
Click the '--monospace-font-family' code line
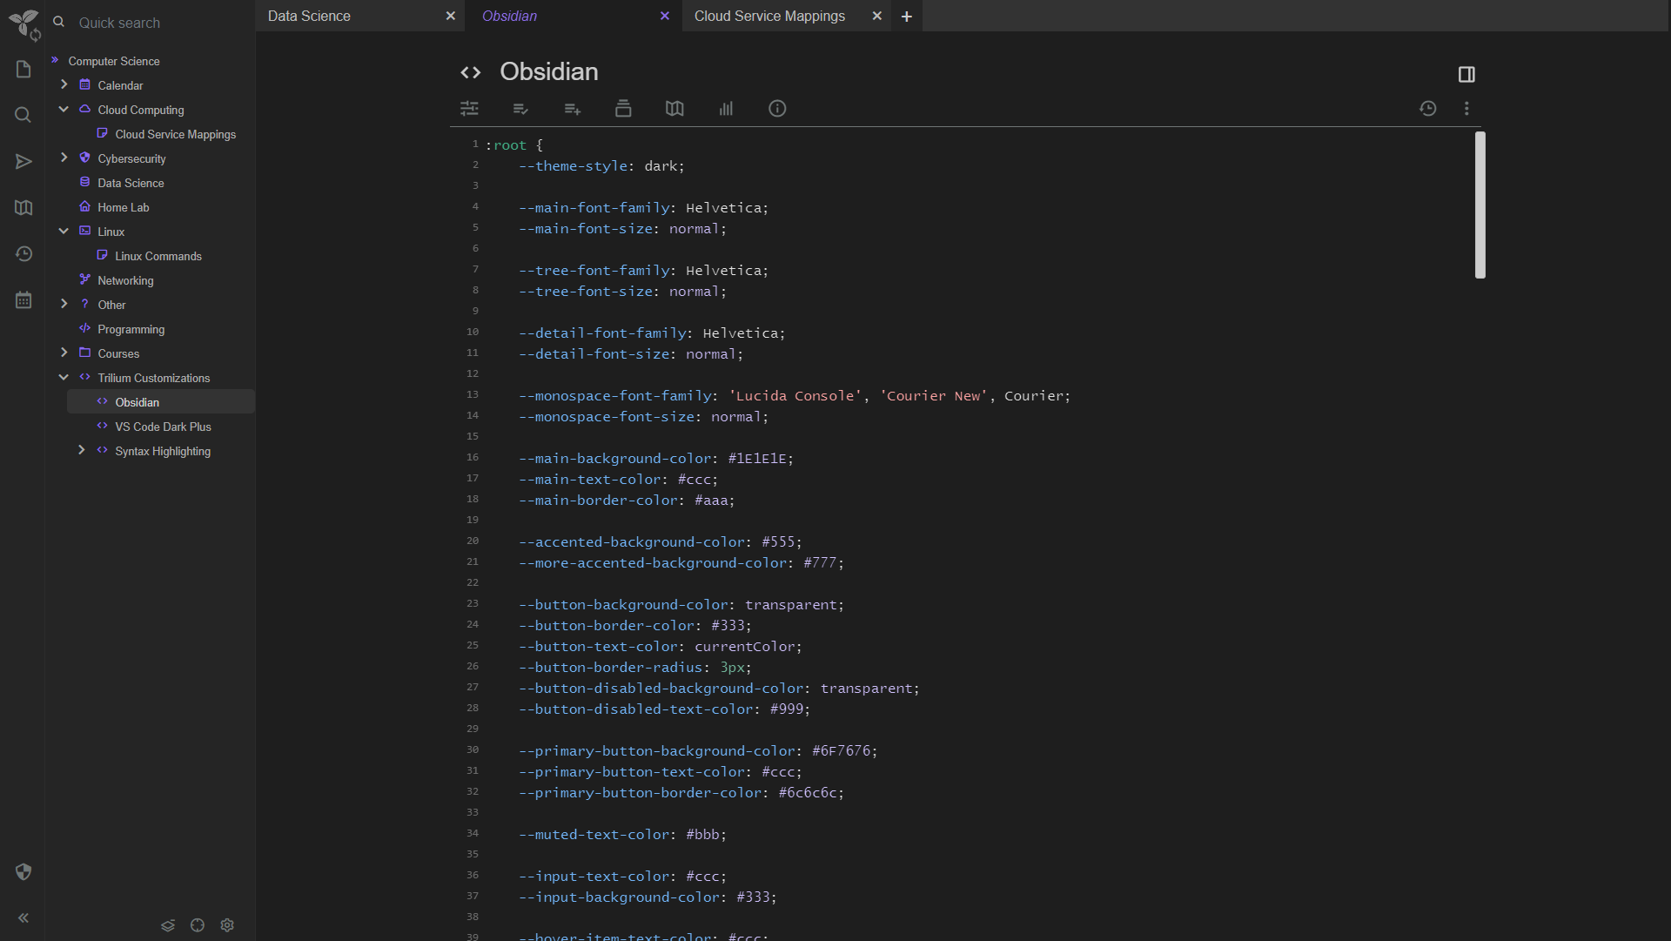(x=795, y=396)
